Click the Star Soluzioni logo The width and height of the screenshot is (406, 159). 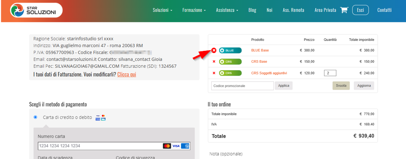pyautogui.click(x=36, y=10)
